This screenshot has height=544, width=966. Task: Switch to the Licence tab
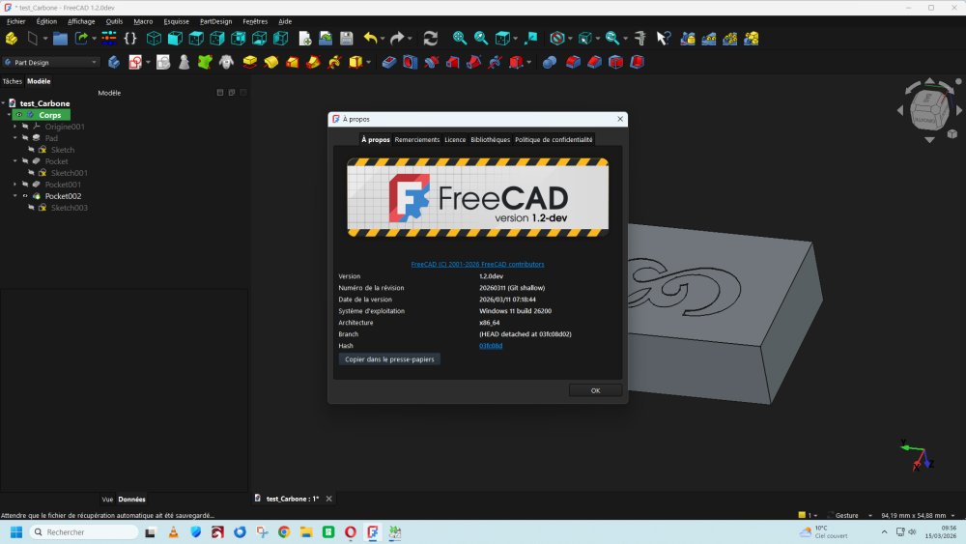click(x=455, y=140)
